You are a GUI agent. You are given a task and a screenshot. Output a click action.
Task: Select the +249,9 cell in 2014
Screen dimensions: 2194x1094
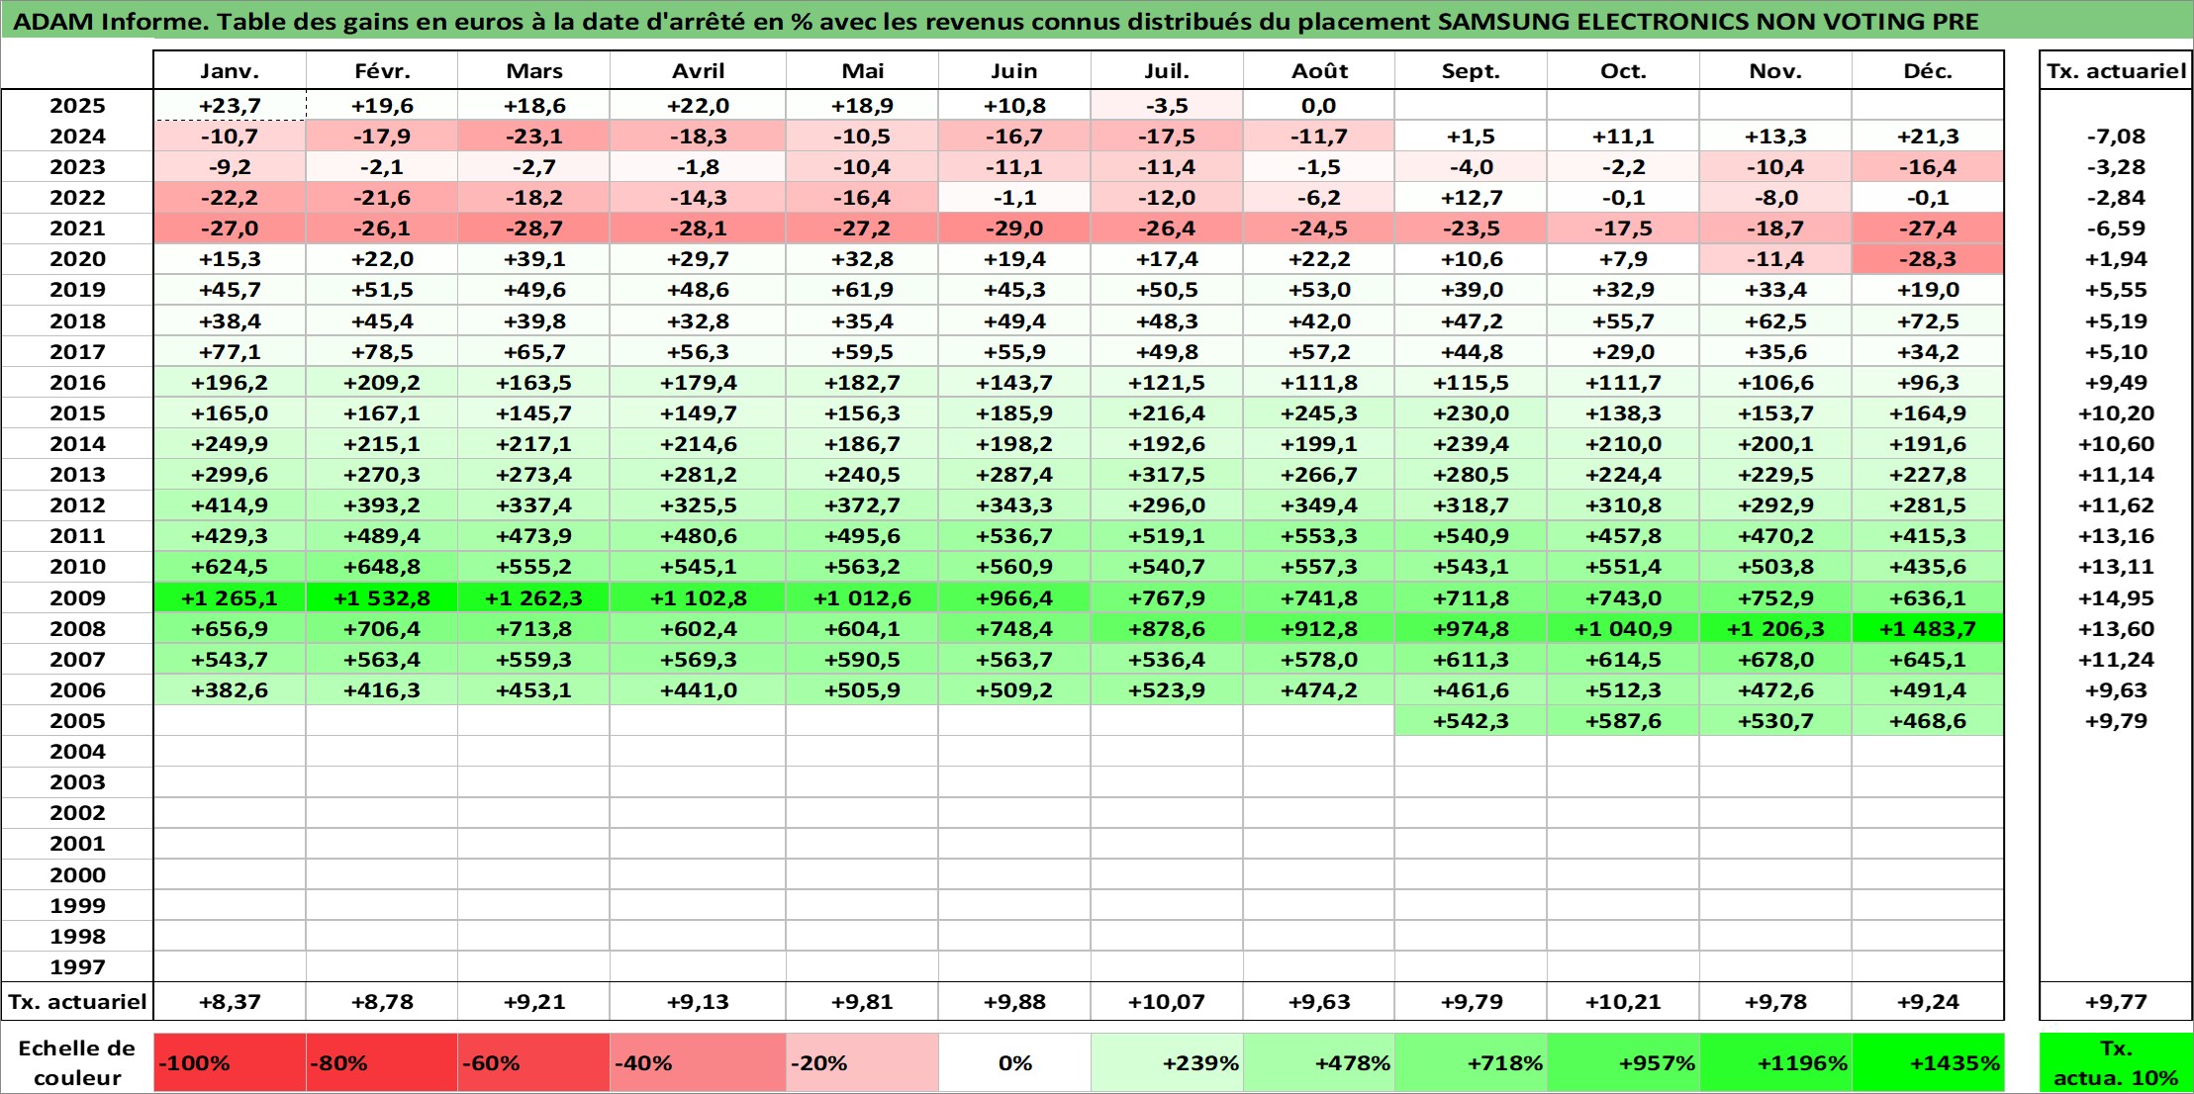[x=230, y=443]
